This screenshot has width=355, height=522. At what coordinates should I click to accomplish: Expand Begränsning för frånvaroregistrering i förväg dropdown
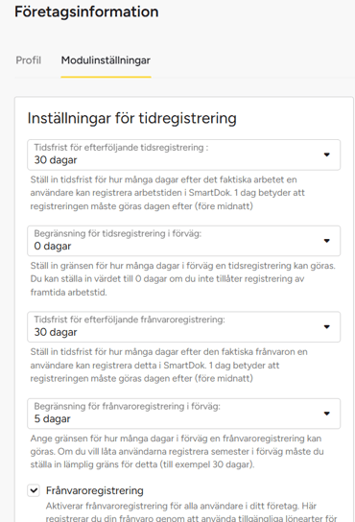point(184,414)
